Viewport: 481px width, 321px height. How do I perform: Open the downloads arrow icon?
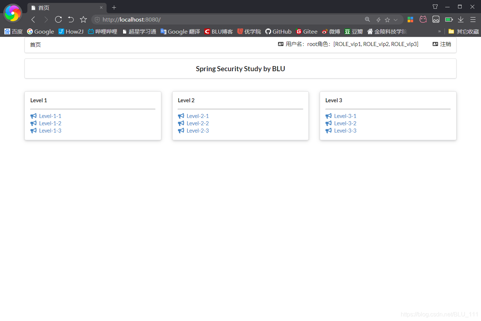point(461,19)
